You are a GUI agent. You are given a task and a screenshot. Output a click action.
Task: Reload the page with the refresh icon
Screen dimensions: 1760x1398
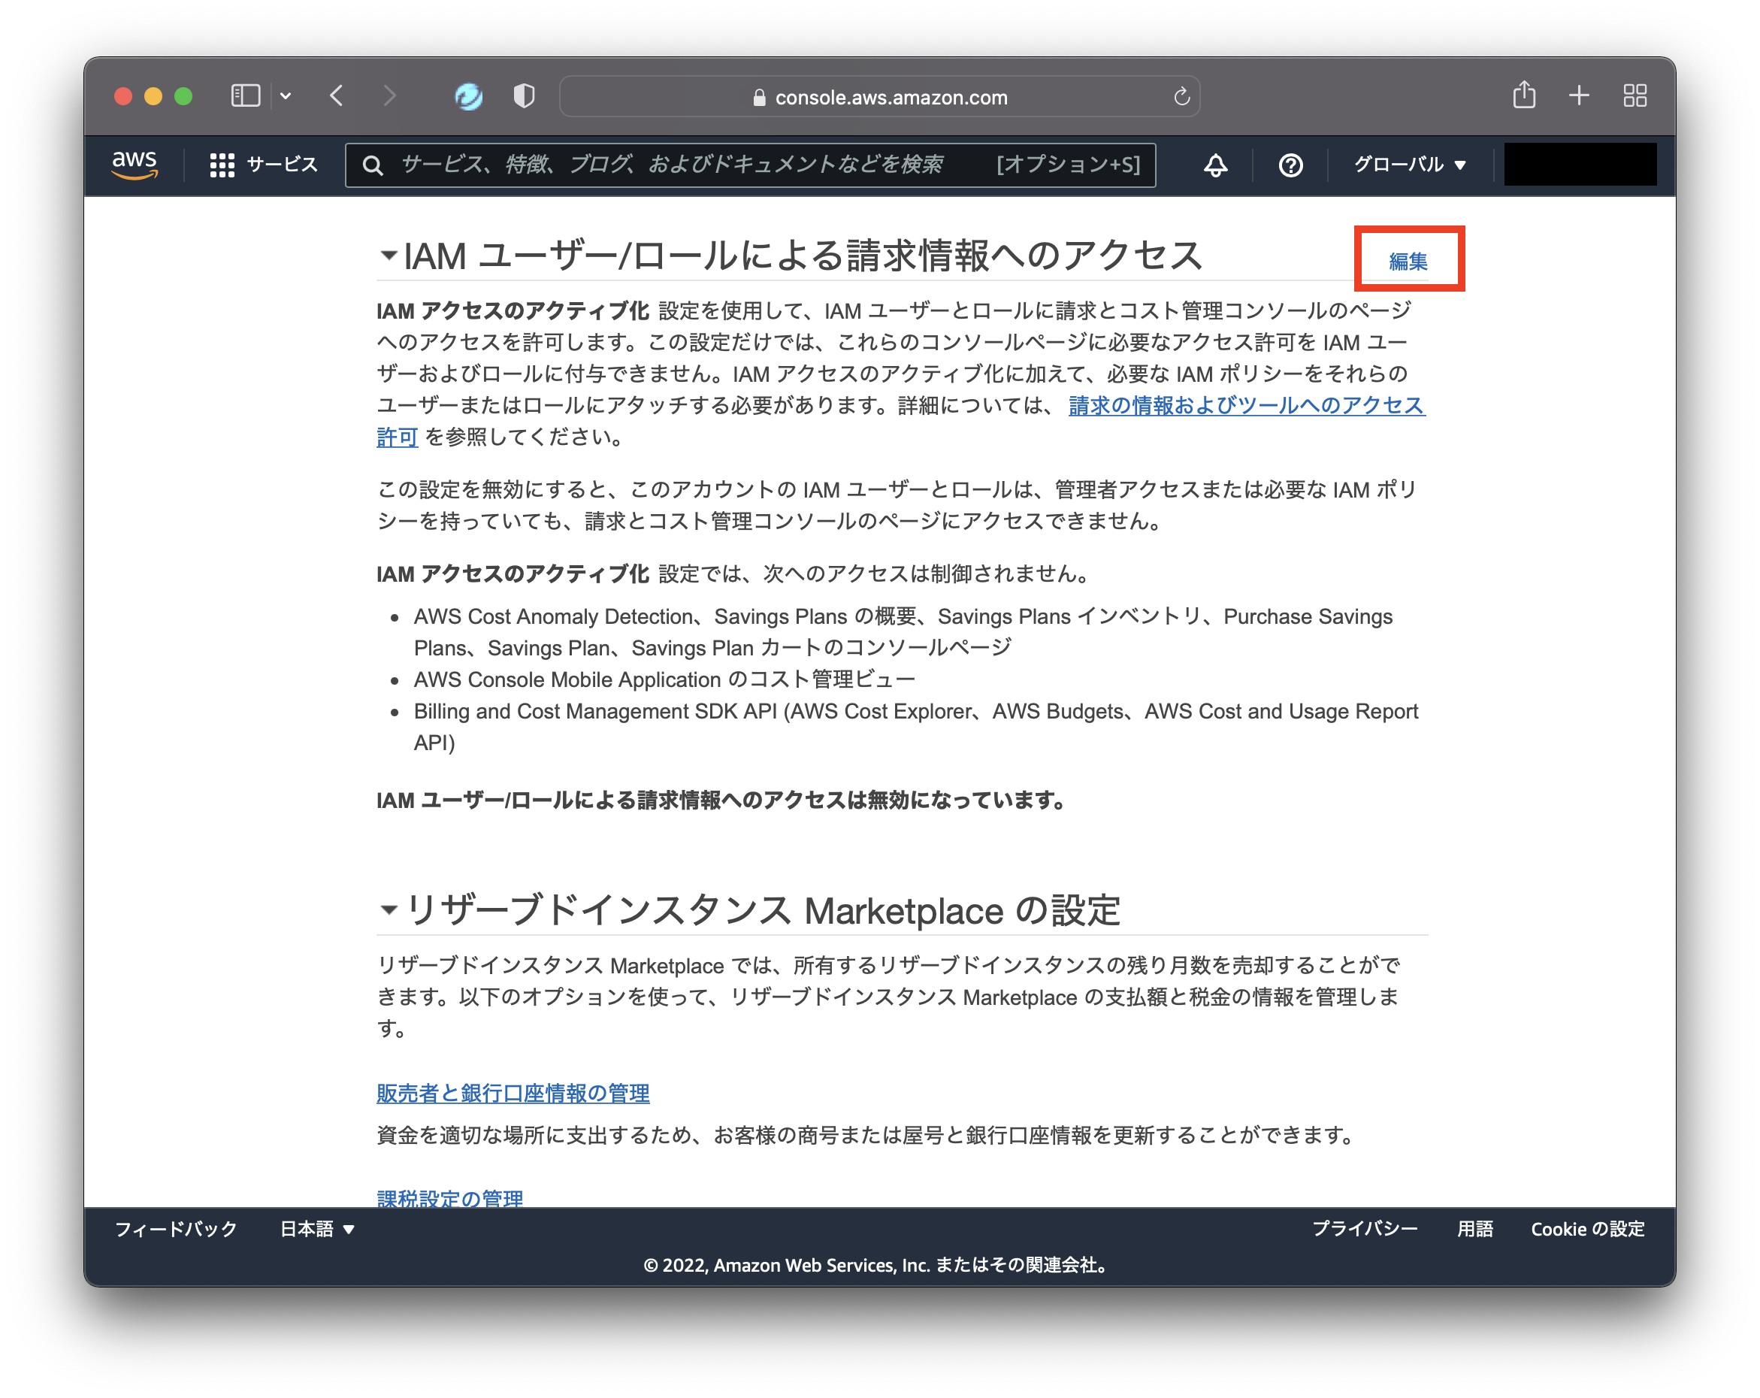tap(1182, 96)
